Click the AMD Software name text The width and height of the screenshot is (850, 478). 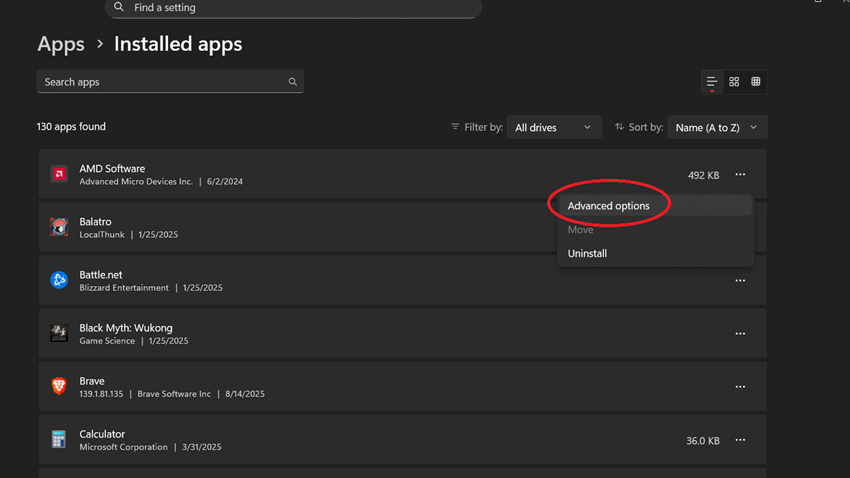click(x=112, y=169)
